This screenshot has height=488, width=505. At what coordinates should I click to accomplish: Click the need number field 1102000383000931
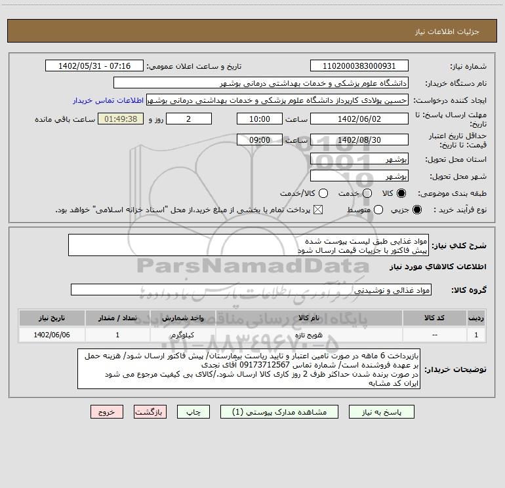pos(359,66)
